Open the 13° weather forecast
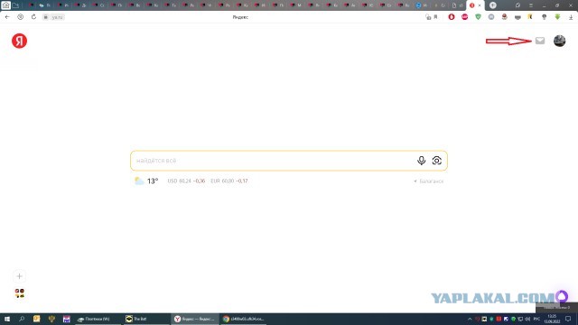578x325 pixels. (x=146, y=181)
